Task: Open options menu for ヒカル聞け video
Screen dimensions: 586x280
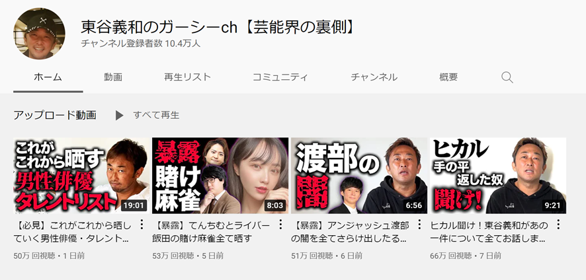Action: pos(558,225)
